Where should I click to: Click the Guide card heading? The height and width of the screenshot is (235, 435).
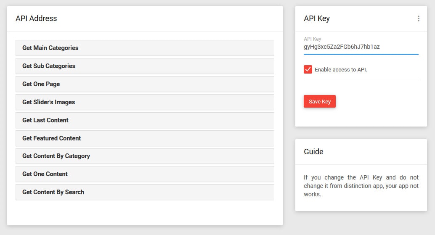click(x=313, y=152)
